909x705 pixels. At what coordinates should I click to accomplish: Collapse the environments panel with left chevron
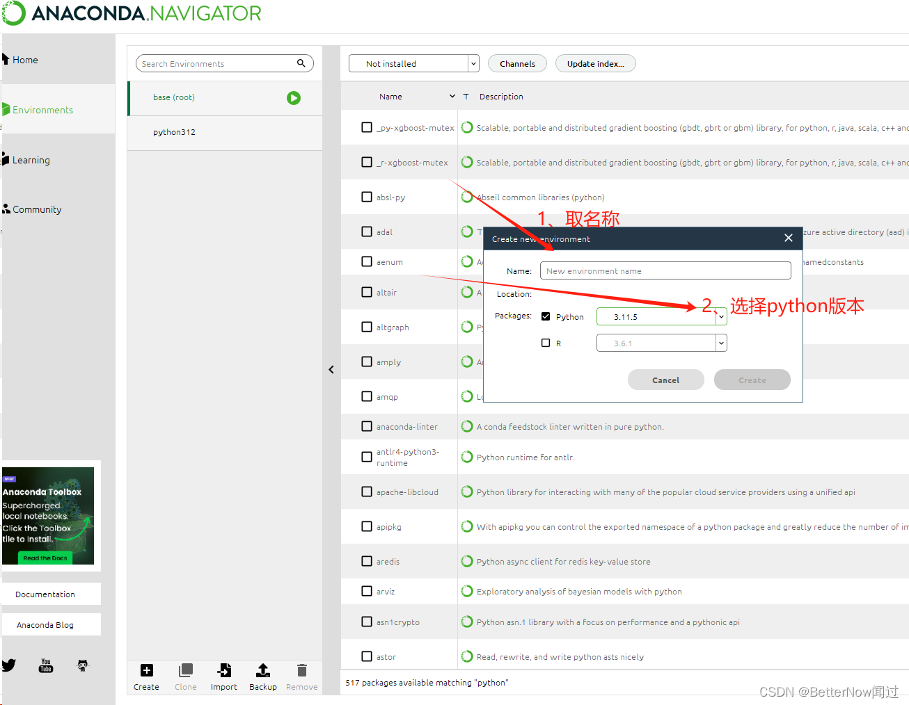pyautogui.click(x=331, y=370)
